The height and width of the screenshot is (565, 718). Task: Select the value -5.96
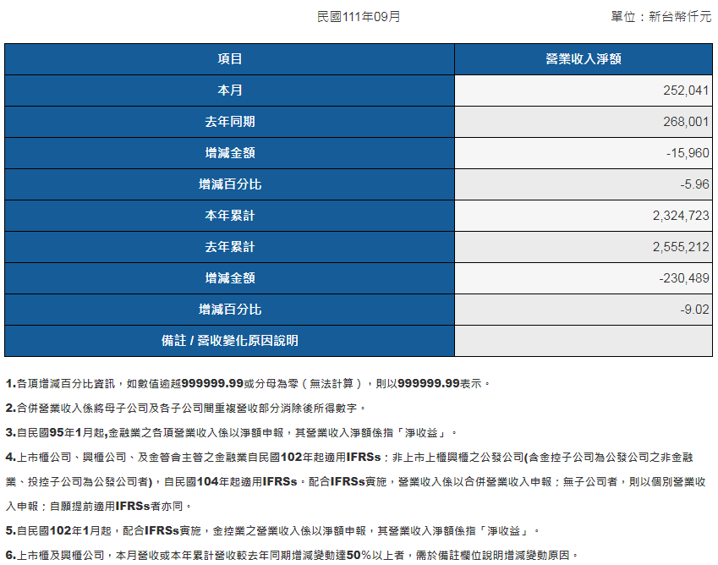[694, 184]
